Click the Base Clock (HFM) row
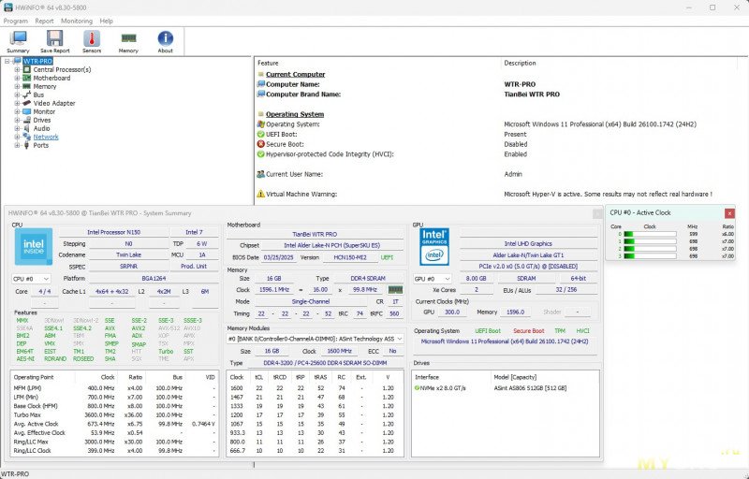749x479 pixels. tap(114, 406)
